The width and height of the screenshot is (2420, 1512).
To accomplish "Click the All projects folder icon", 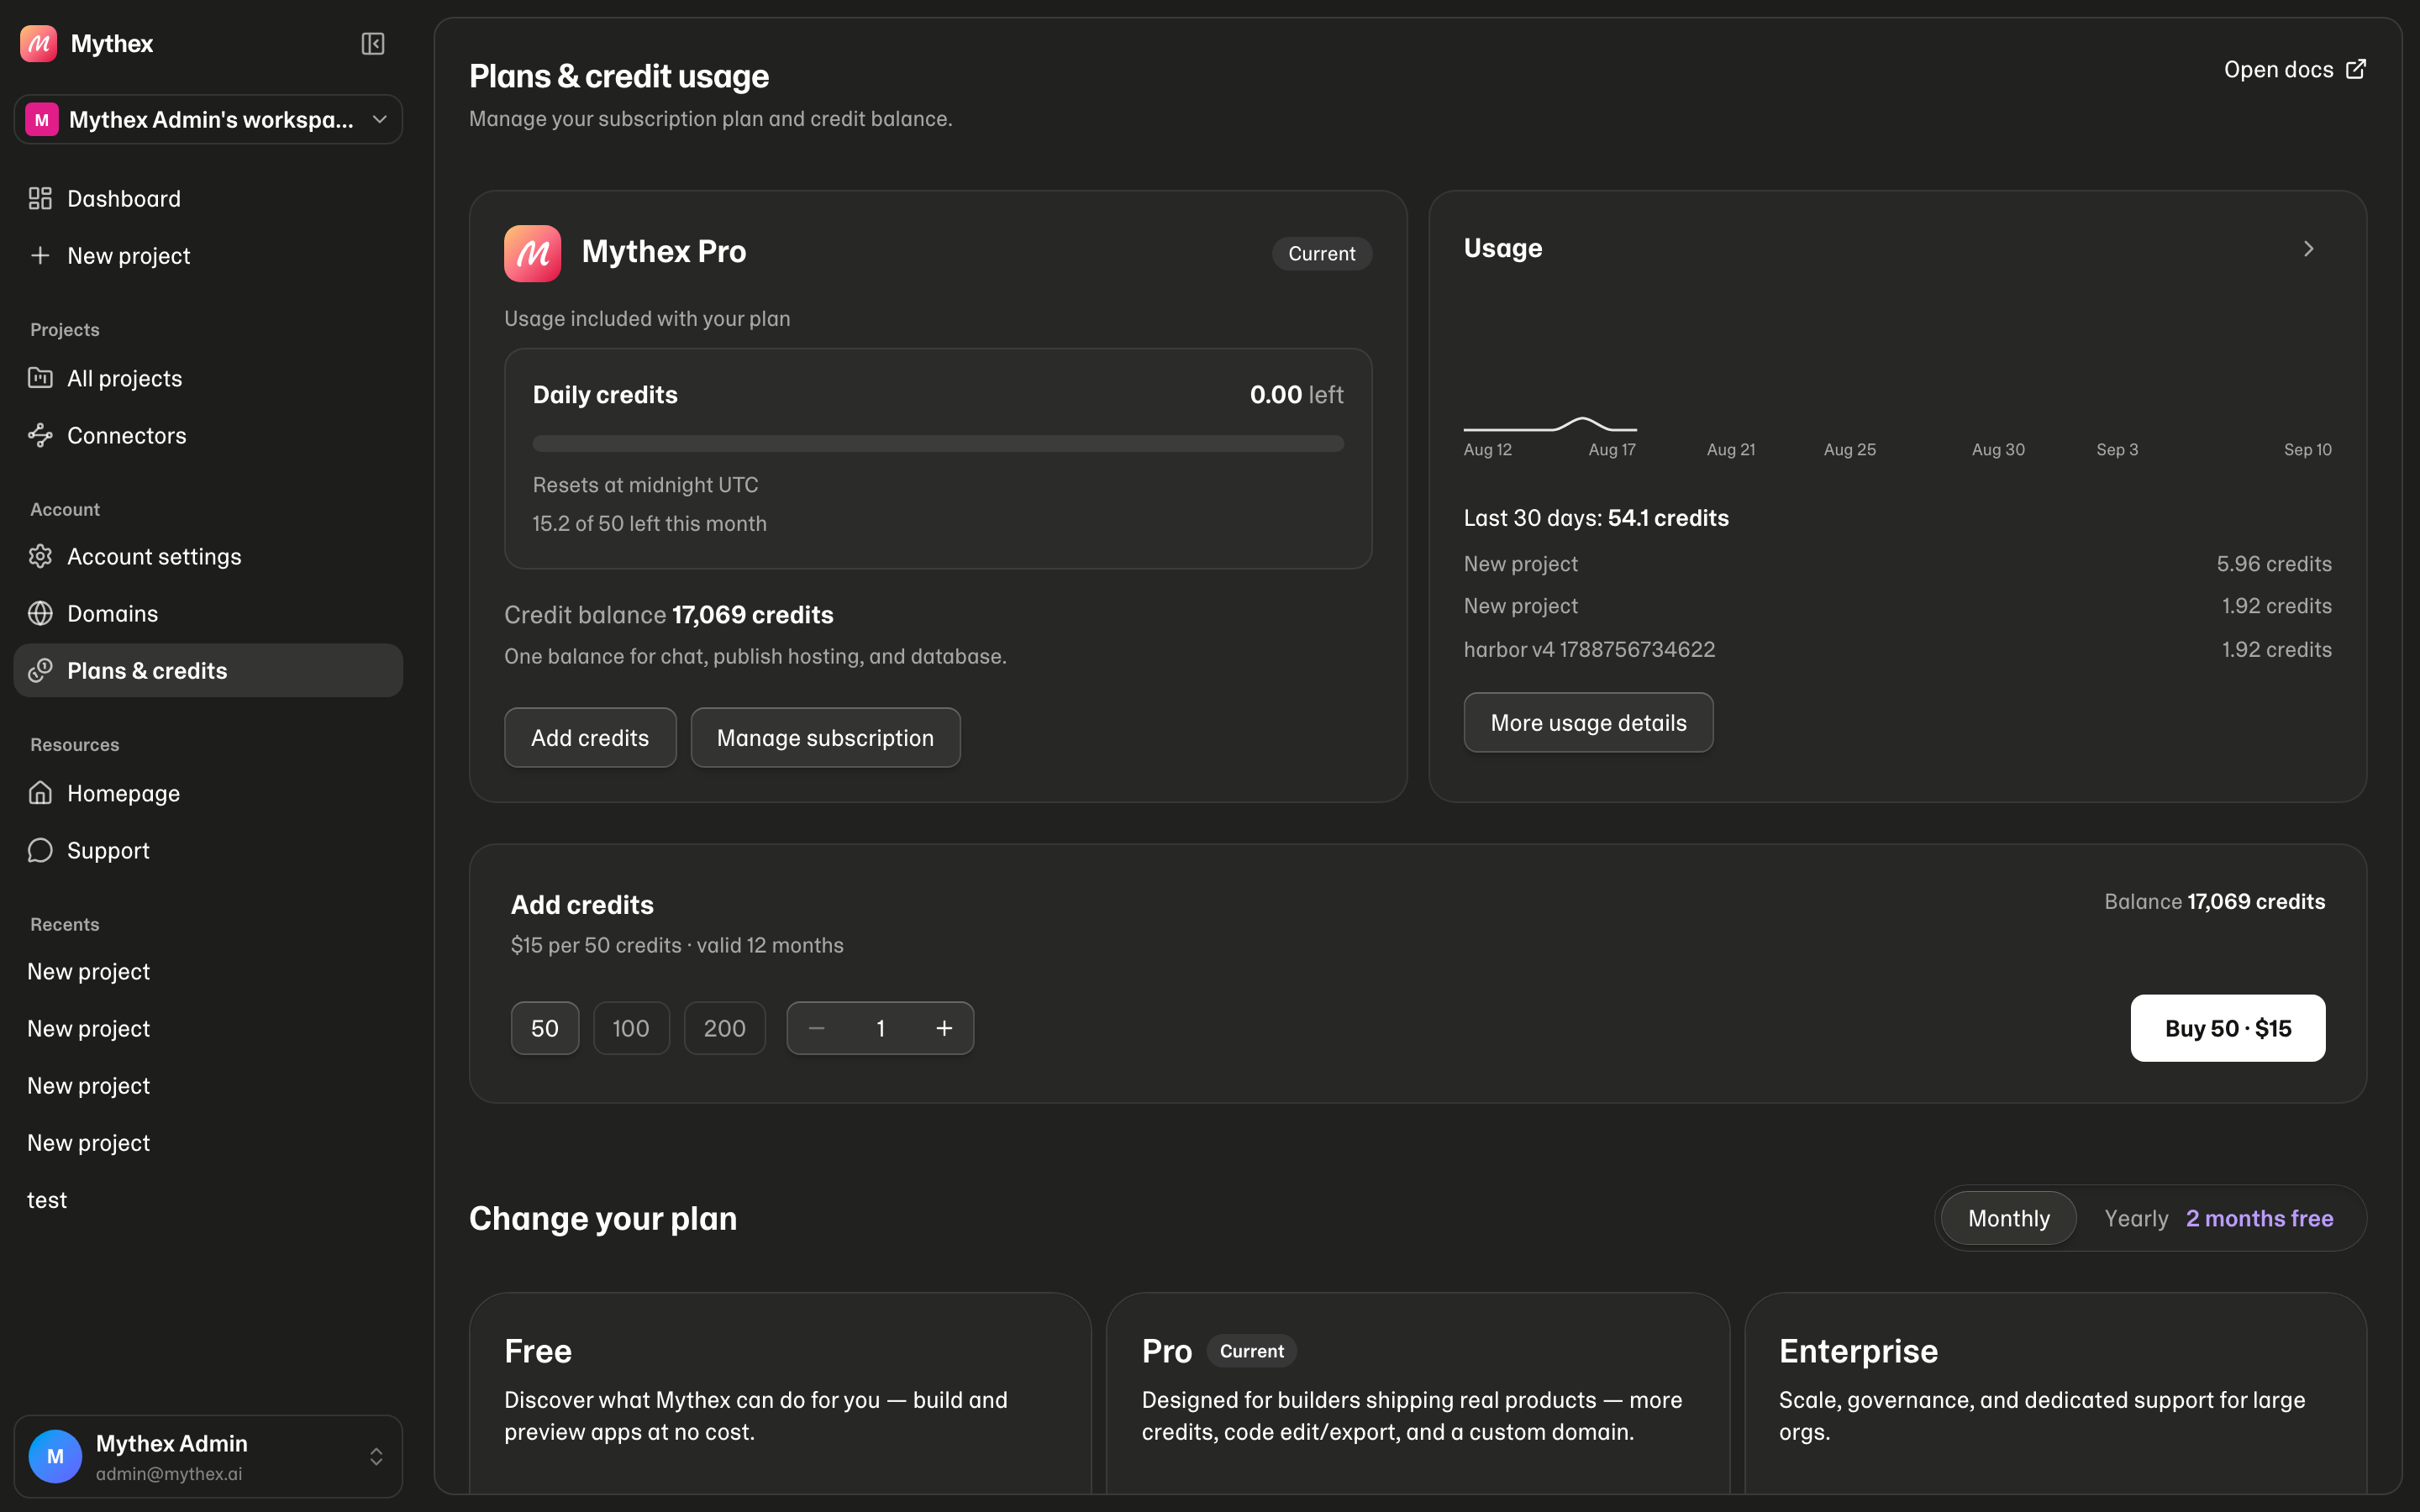I will pos(40,378).
